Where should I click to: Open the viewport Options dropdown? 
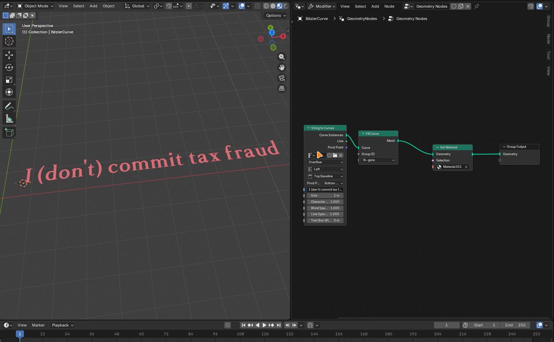point(276,15)
